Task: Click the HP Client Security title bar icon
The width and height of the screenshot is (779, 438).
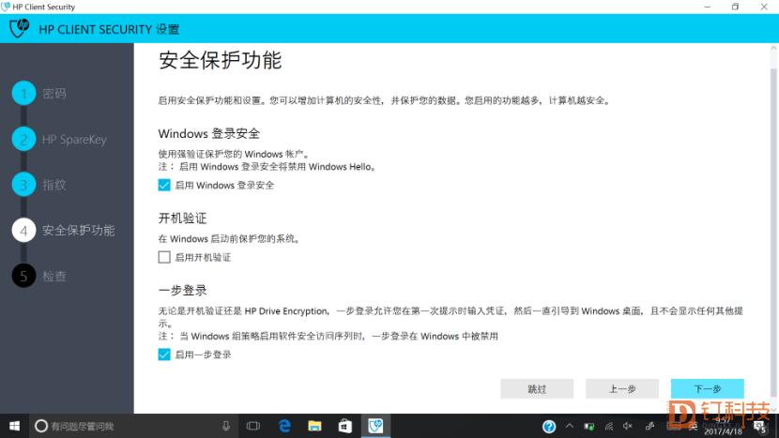Action: coord(6,7)
